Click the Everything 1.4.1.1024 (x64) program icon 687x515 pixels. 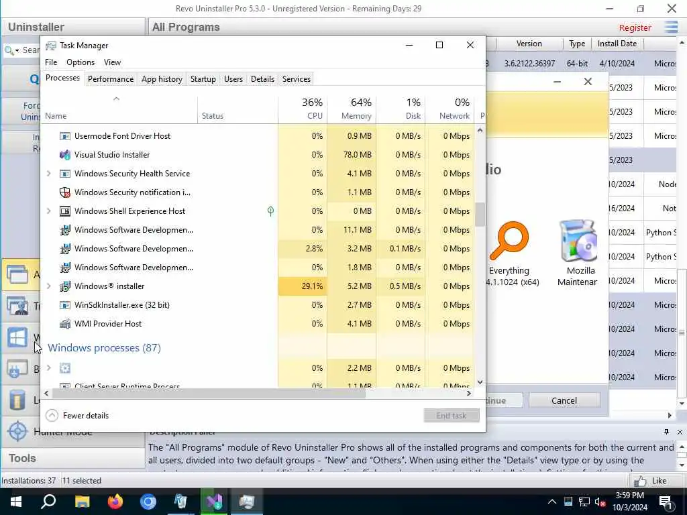point(509,241)
